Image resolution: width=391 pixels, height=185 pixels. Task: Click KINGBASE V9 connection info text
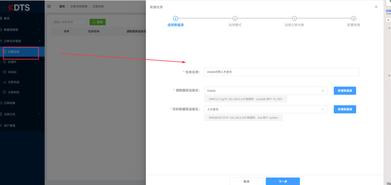pyautogui.click(x=243, y=118)
